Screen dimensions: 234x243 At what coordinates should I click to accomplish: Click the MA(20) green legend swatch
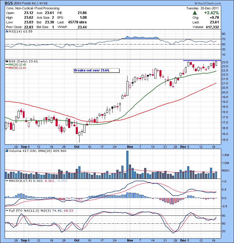coord(7,65)
